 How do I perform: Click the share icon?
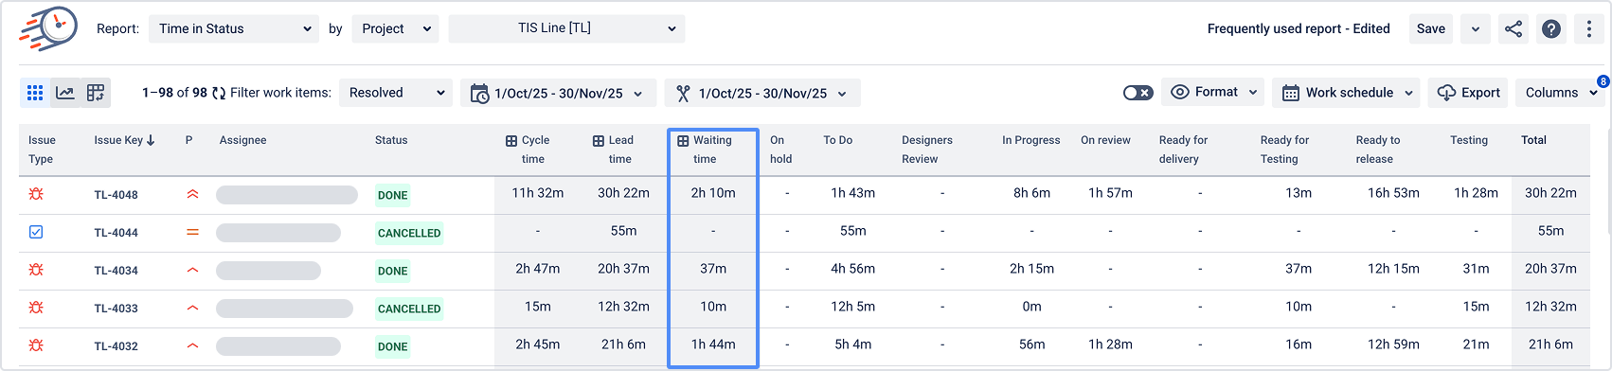pos(1513,29)
